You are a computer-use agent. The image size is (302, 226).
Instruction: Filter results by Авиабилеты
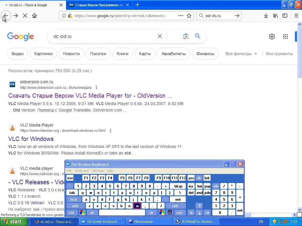[x=174, y=54]
